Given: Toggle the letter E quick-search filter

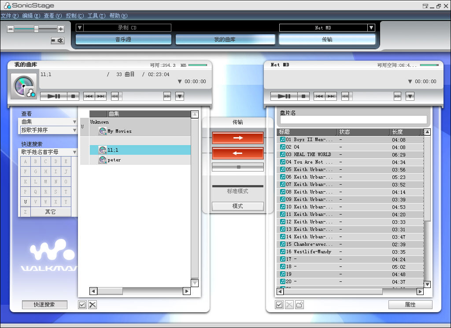Looking at the screenshot, I should [x=66, y=161].
